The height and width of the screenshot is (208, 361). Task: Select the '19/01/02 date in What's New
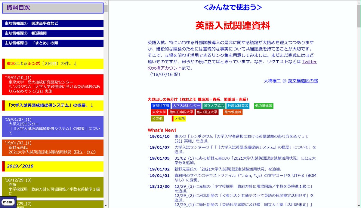point(159,169)
